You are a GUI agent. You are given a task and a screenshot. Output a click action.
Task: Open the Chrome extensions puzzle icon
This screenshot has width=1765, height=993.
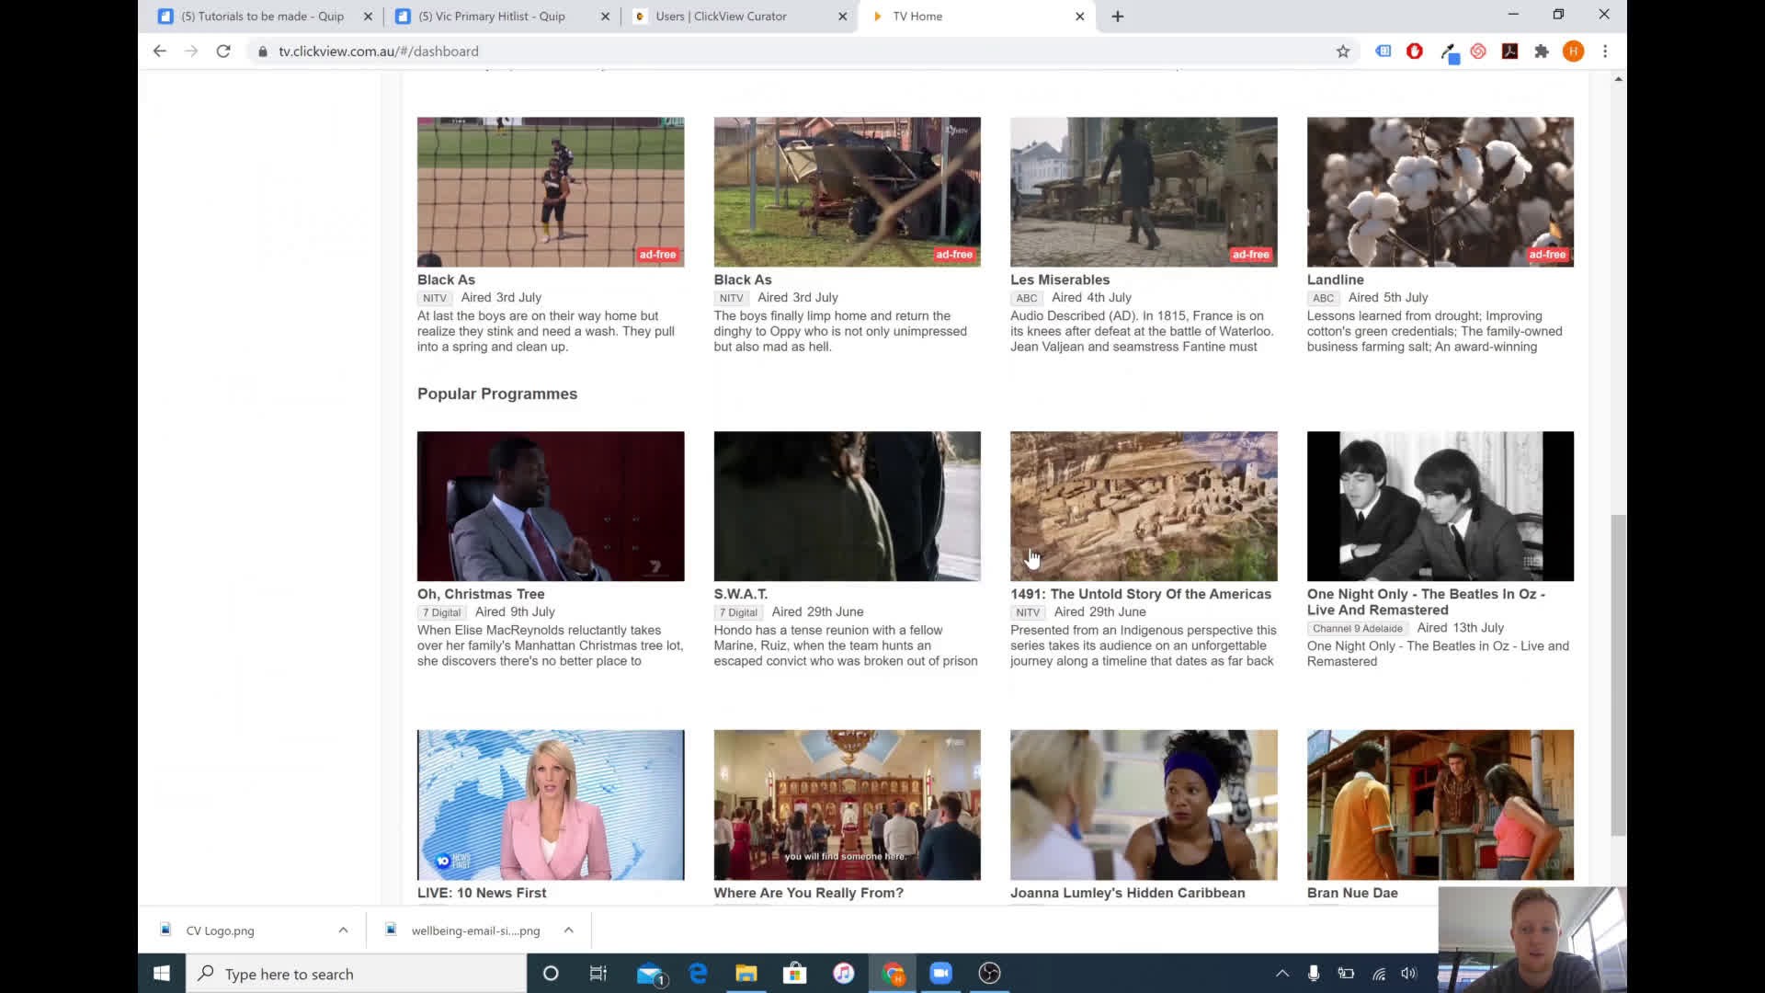pyautogui.click(x=1542, y=51)
